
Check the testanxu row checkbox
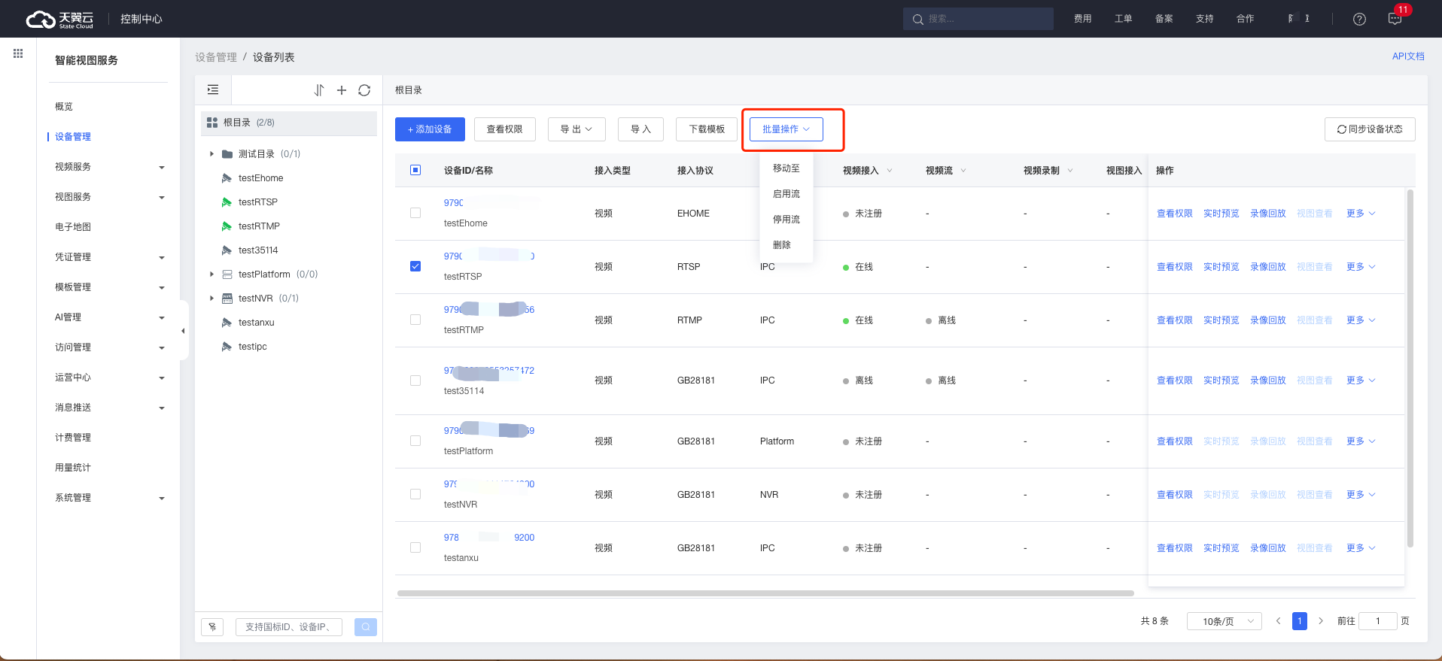point(415,547)
